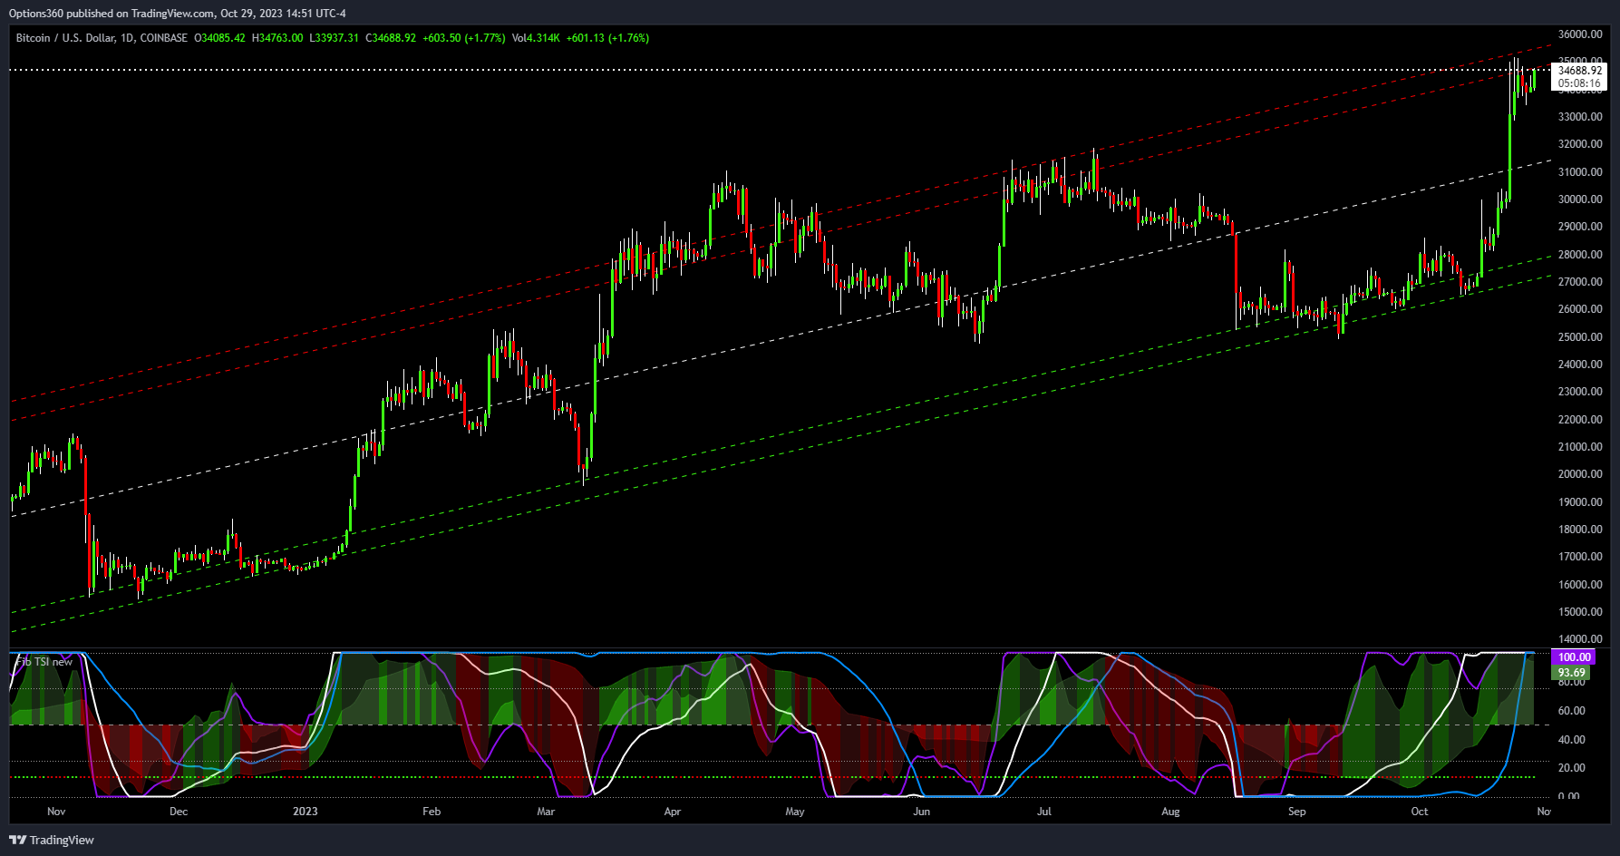Click the 27000.00 price axis label
The height and width of the screenshot is (856, 1620).
[x=1580, y=282]
